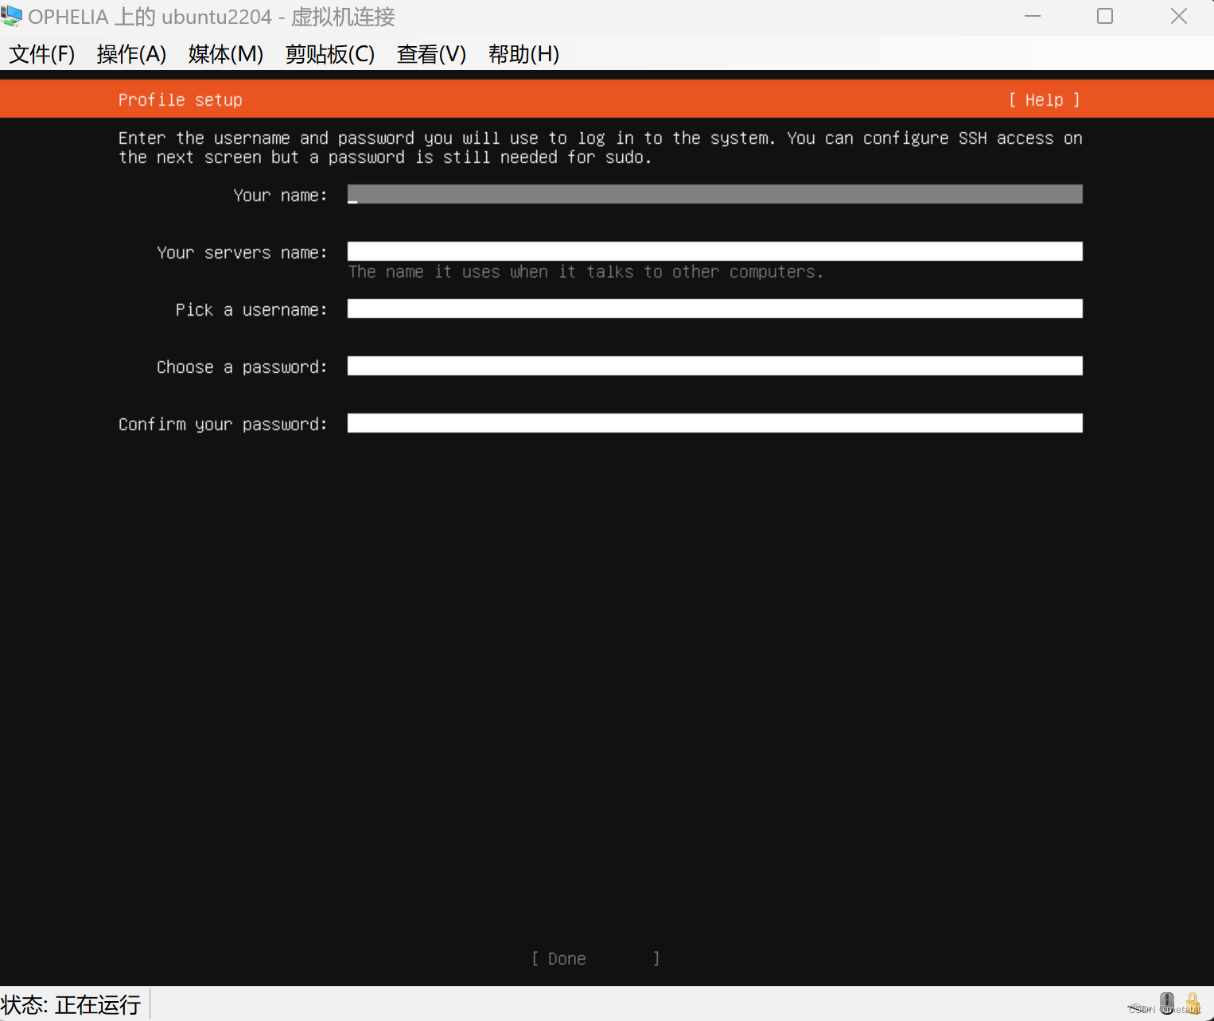Click the 'Profile setup' header text

point(181,99)
